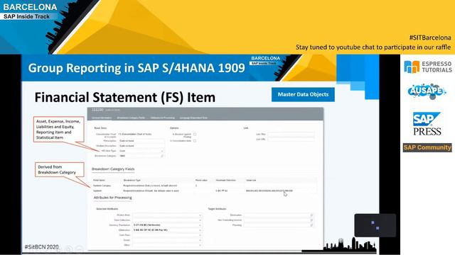Open value help for target Elimination field
This screenshot has height=255, width=455.
pos(311,215)
